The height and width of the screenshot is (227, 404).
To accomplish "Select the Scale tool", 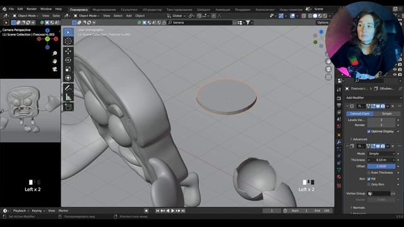I will 68,69.
